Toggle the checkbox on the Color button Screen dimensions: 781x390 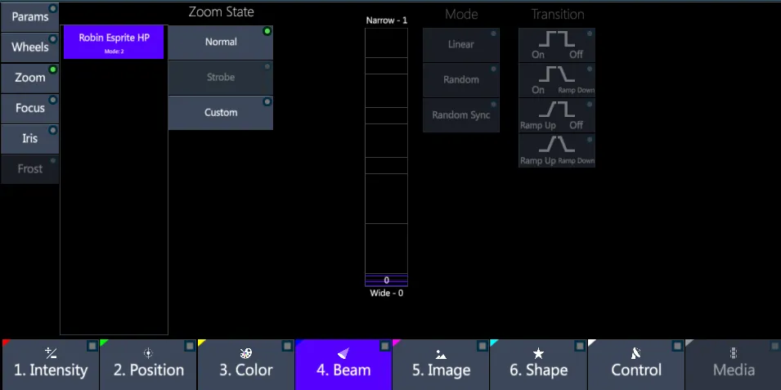pyautogui.click(x=287, y=346)
